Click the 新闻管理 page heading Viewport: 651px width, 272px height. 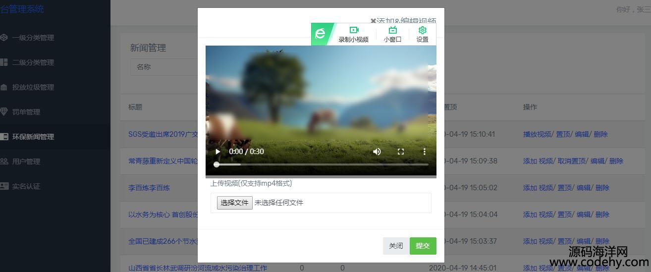(x=148, y=48)
